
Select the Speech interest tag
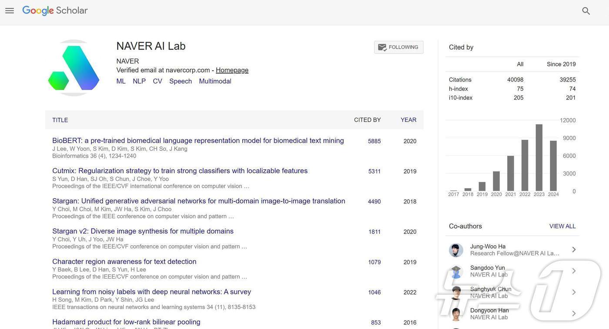tap(181, 81)
